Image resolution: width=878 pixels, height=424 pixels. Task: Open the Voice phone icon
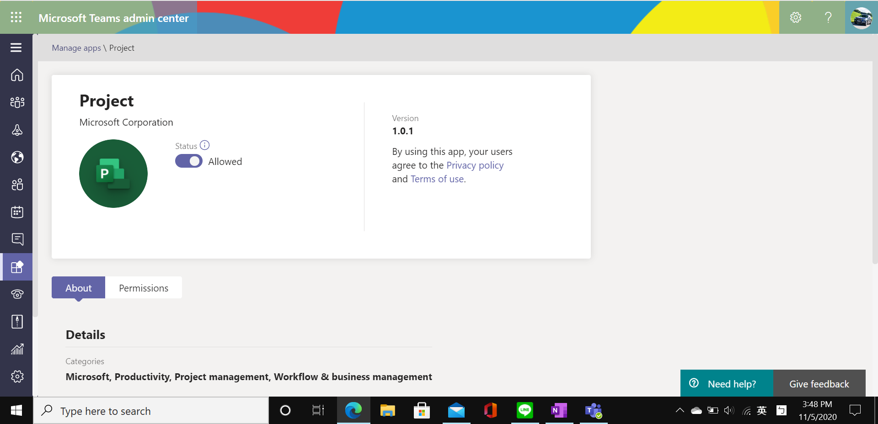(x=17, y=294)
